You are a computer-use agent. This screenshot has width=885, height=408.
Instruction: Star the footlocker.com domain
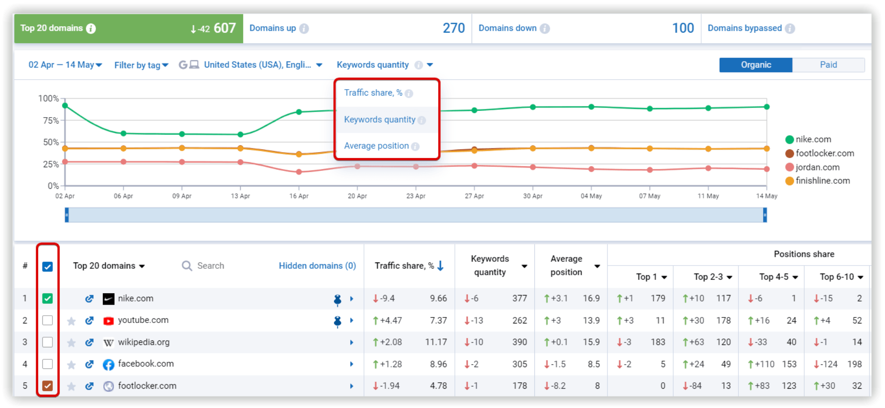click(71, 386)
